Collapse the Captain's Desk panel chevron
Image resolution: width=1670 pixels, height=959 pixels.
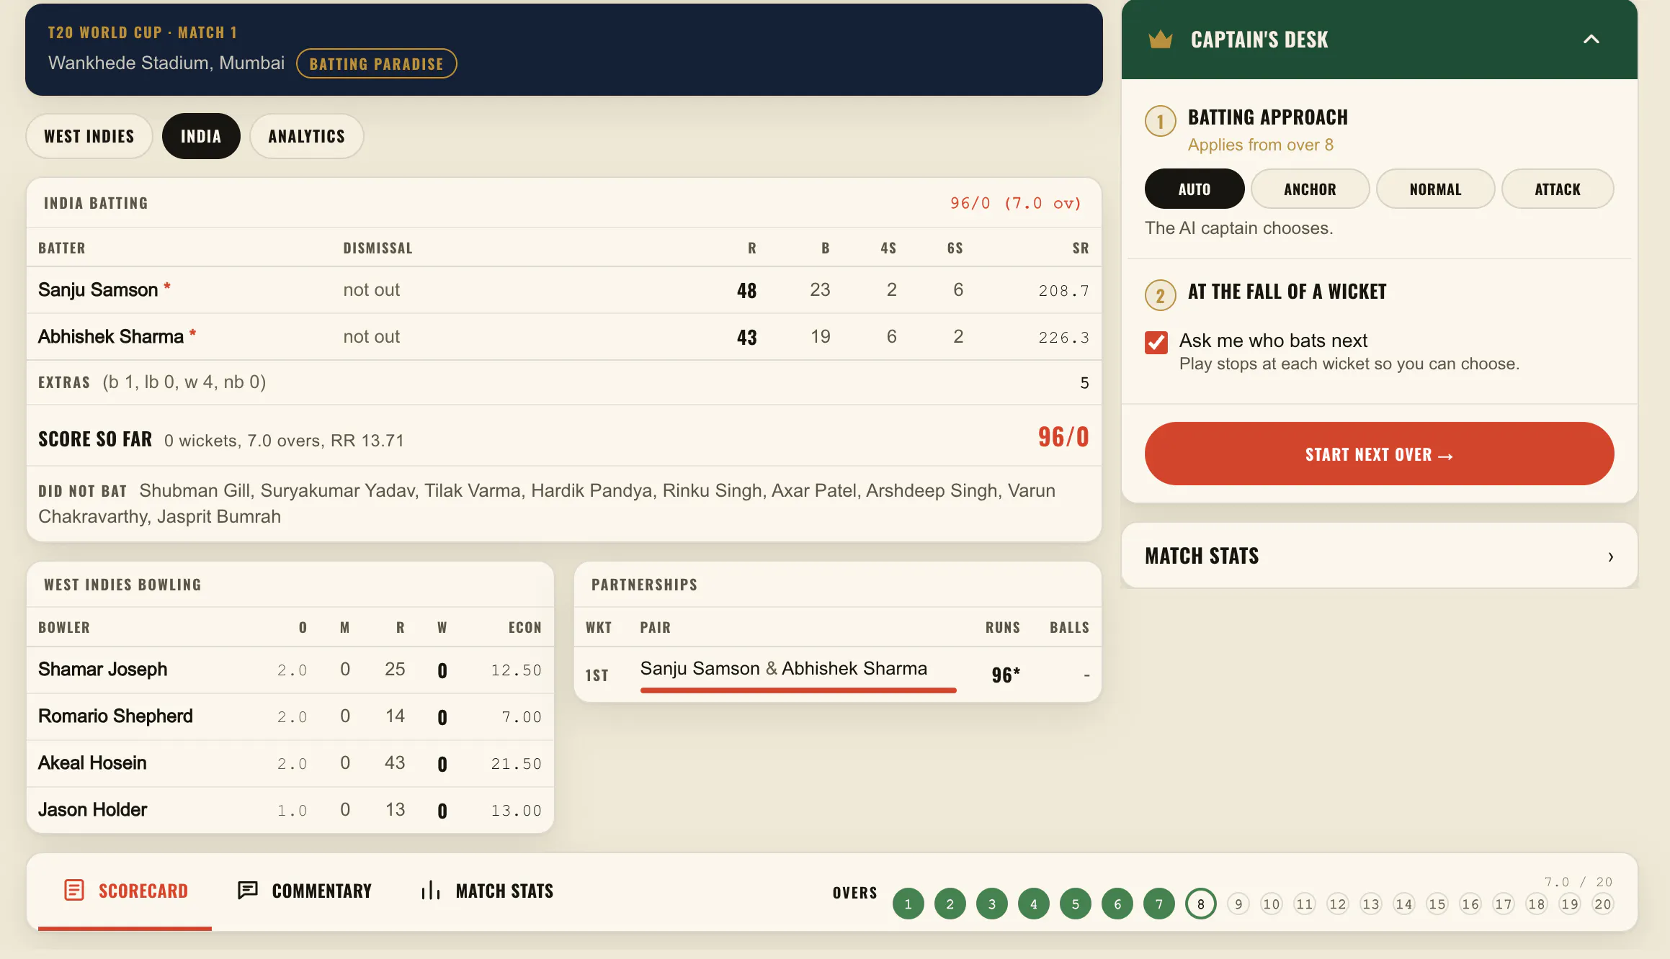pos(1591,40)
